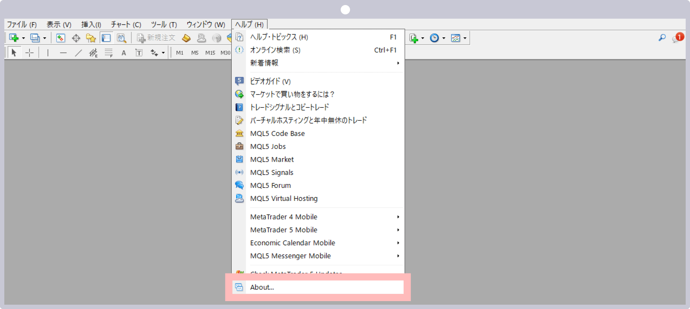This screenshot has width=690, height=309.
Task: Close the ヘルプ (H) menu header
Action: coord(249,24)
